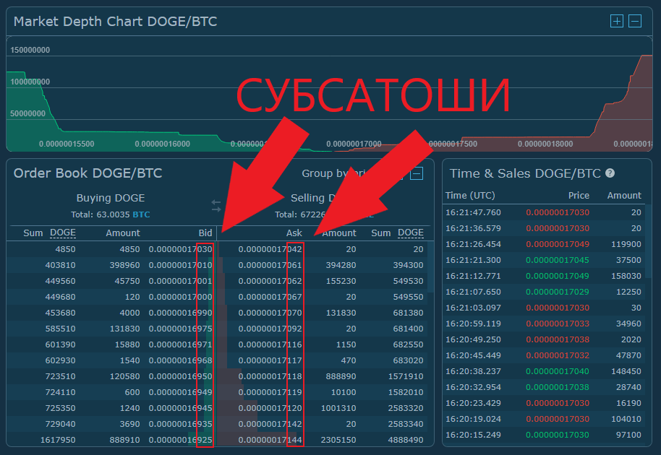Select bid price 0.0000016968
The image size is (661, 455).
pos(180,360)
